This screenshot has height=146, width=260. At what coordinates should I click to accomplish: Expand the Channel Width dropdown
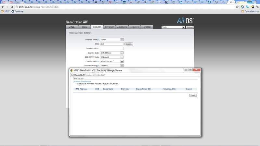(111, 61)
